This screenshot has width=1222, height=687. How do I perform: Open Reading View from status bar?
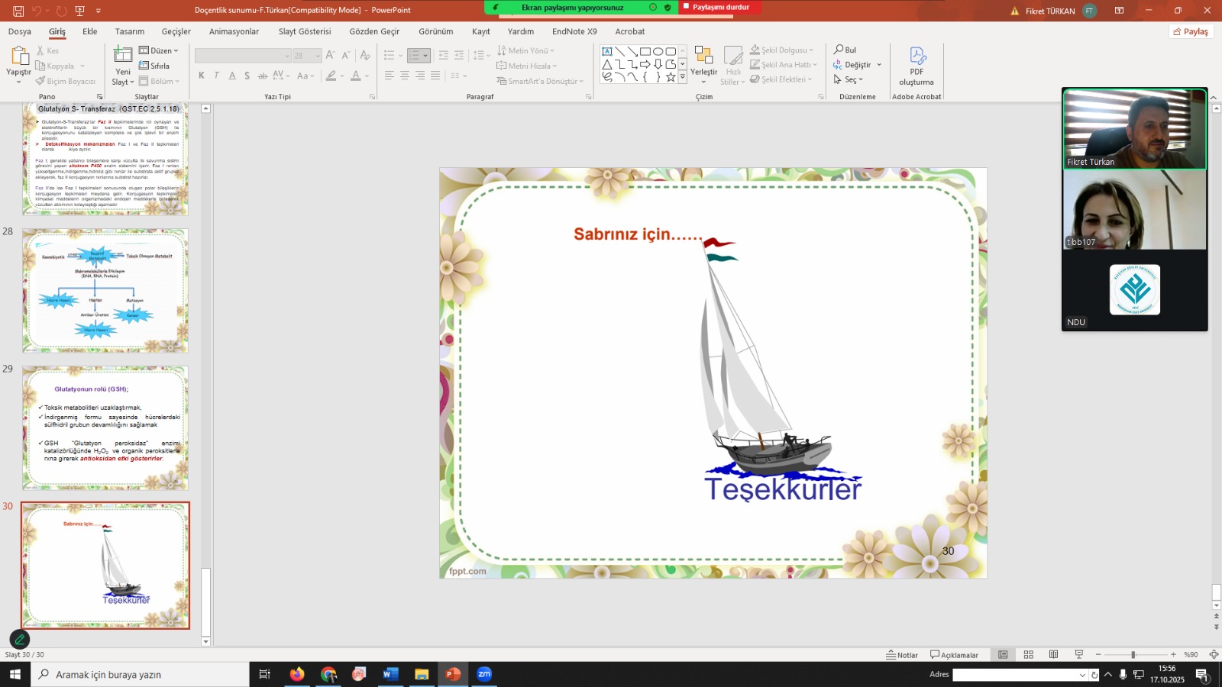click(1053, 655)
